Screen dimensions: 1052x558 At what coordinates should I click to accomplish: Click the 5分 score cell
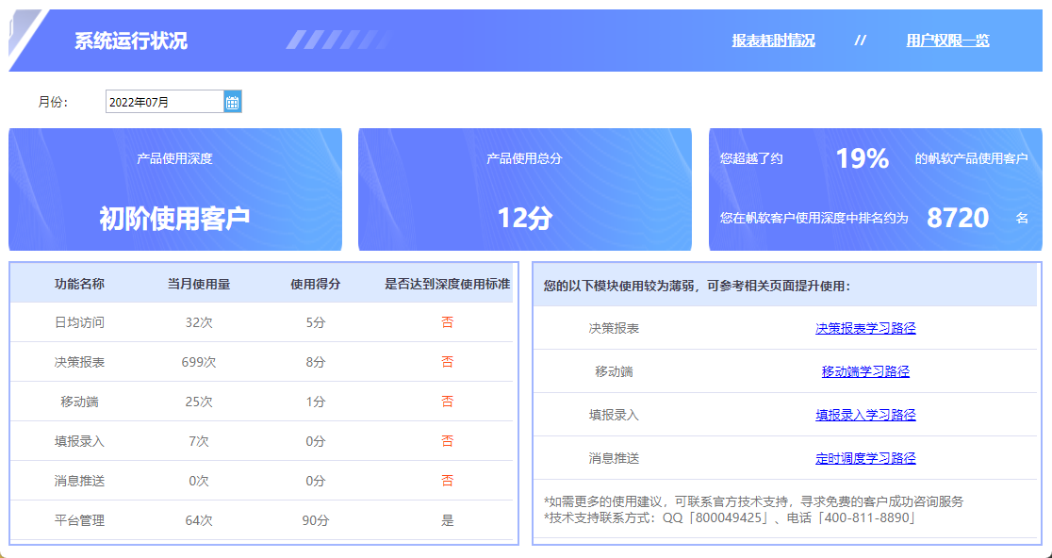pyautogui.click(x=316, y=322)
